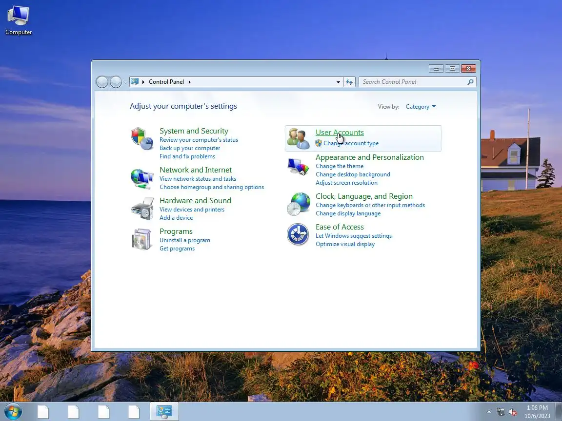The width and height of the screenshot is (562, 421).
Task: Expand the address bar history dropdown
Action: 338,82
